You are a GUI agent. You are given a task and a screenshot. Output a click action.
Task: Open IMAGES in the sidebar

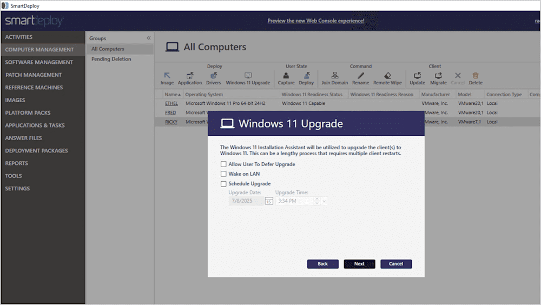43,100
